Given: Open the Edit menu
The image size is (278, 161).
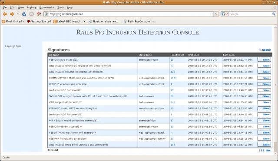Looking at the screenshot, I should click(x=12, y=7).
